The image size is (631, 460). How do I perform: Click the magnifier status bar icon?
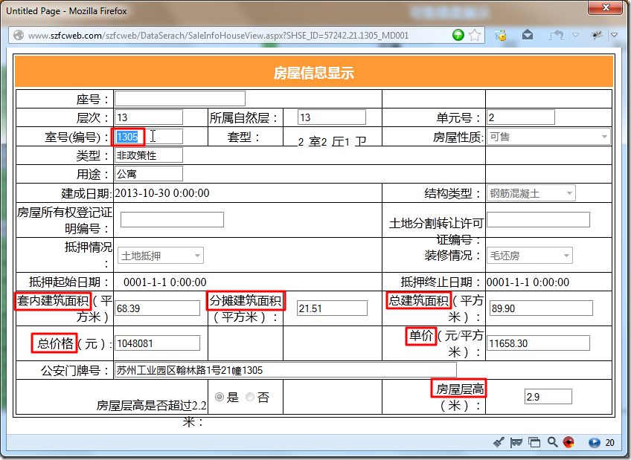click(x=552, y=442)
